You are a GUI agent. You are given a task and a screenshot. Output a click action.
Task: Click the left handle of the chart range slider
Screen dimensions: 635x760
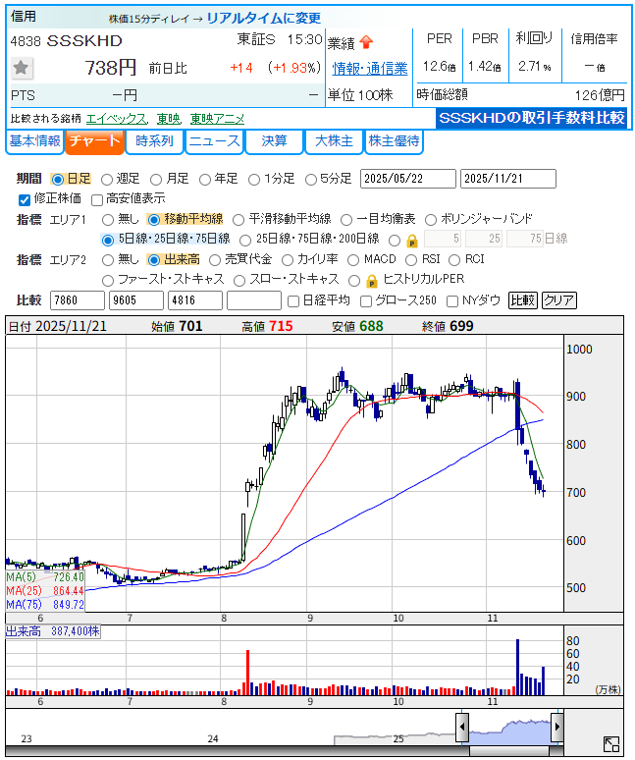[461, 728]
